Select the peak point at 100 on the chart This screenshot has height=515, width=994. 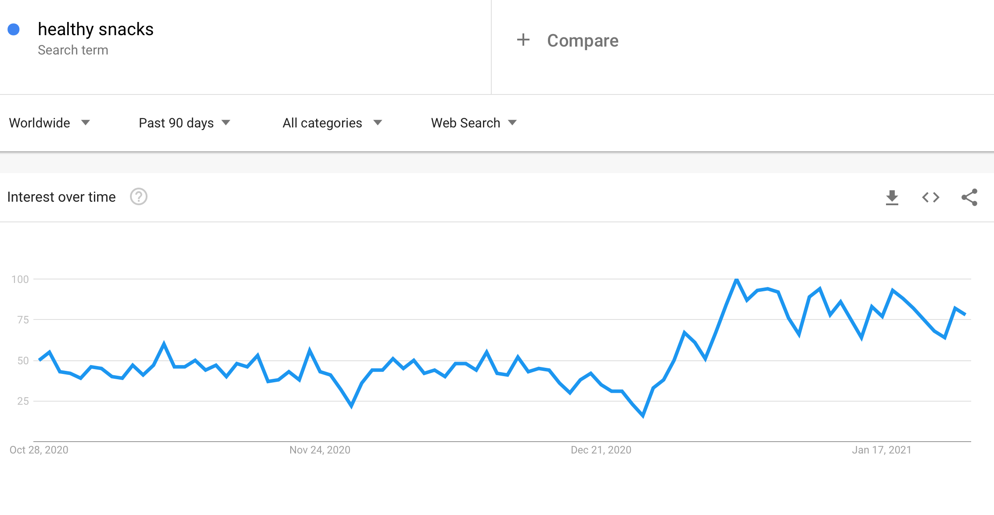click(x=736, y=279)
